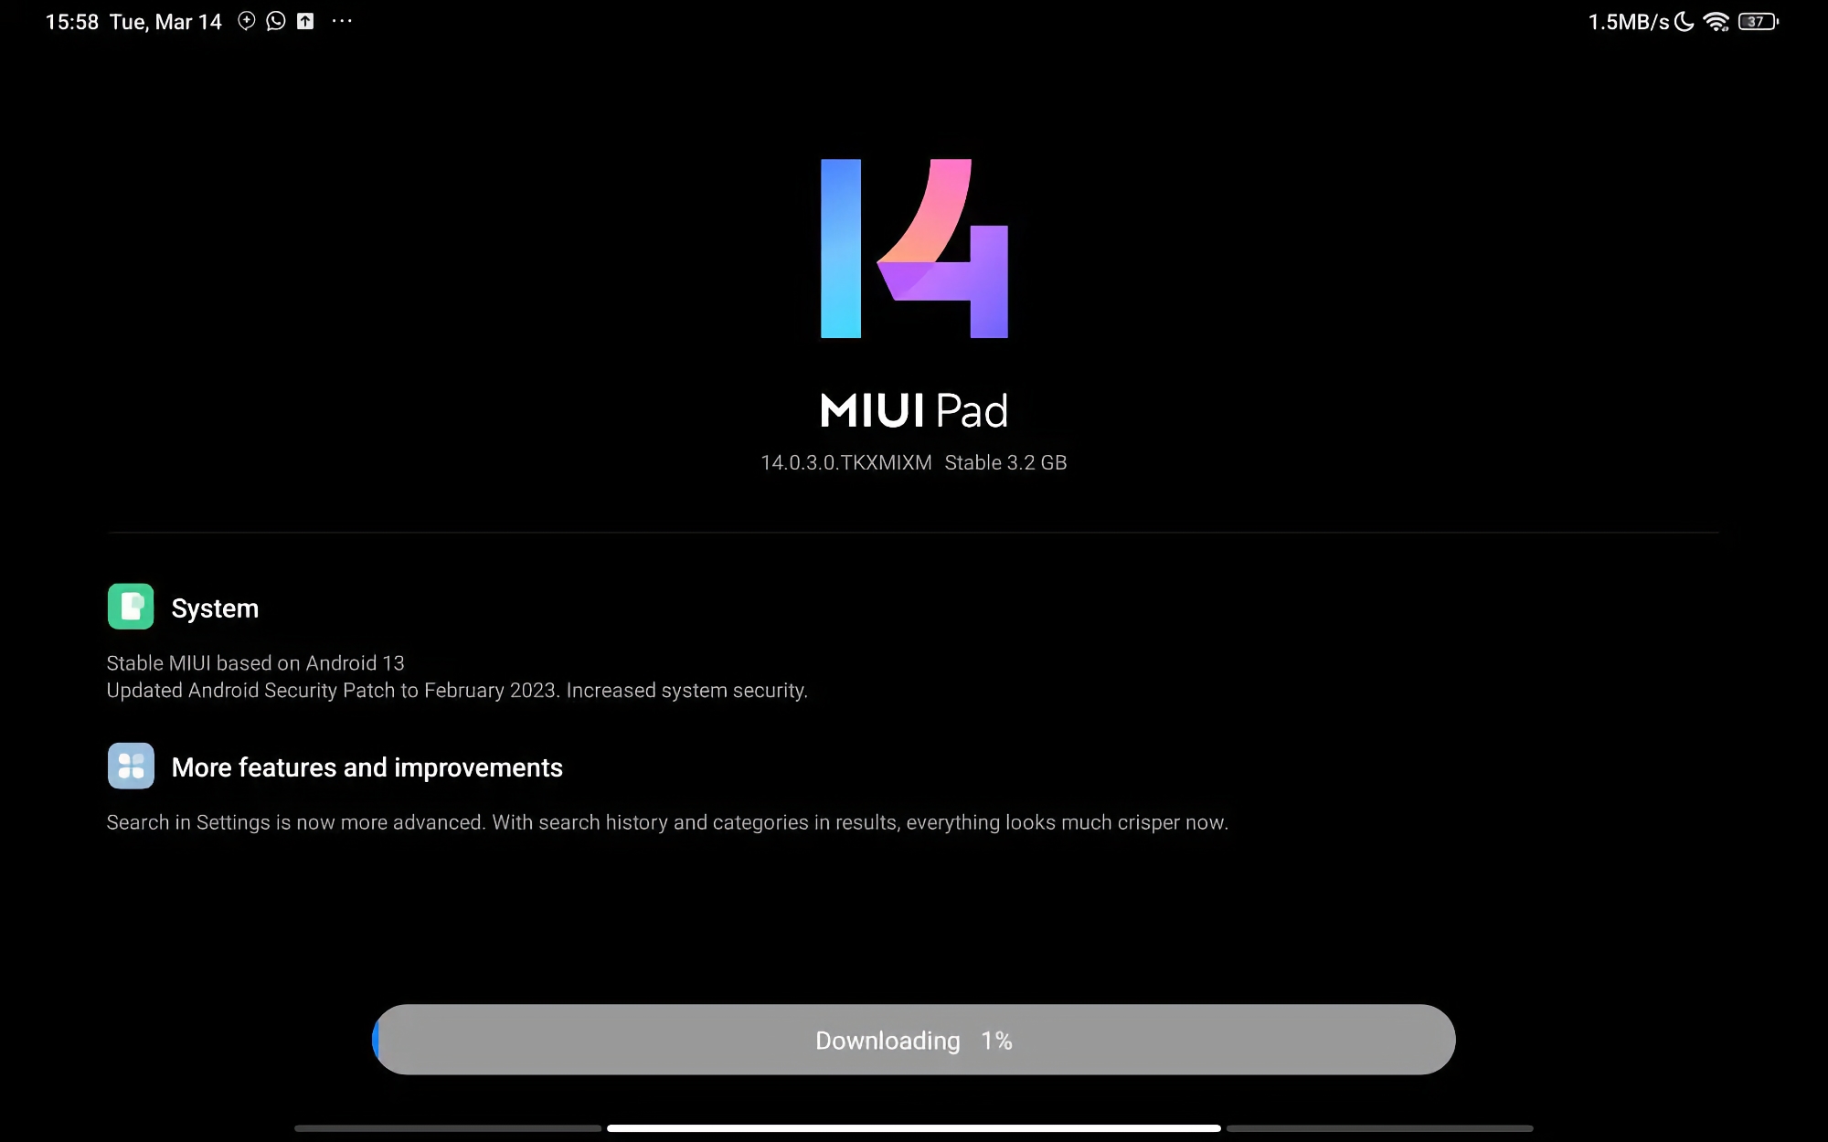Image resolution: width=1828 pixels, height=1142 pixels.
Task: Tap the center white navigation handle
Action: pos(914,1128)
